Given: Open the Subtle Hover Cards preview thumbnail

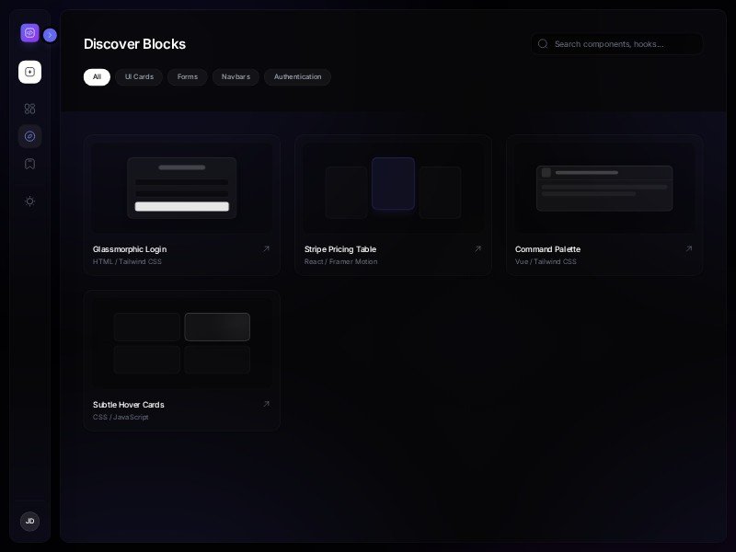Looking at the screenshot, I should tap(181, 342).
